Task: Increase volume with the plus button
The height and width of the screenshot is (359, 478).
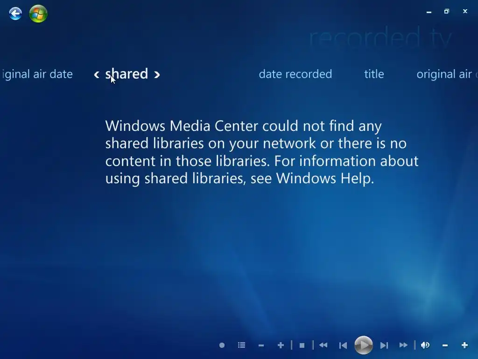Action: (464, 345)
